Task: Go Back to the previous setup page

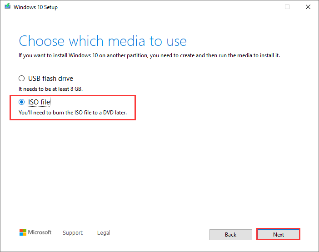Action: click(x=231, y=235)
